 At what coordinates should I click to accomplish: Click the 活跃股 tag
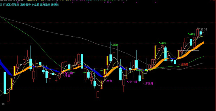tap(55, 5)
